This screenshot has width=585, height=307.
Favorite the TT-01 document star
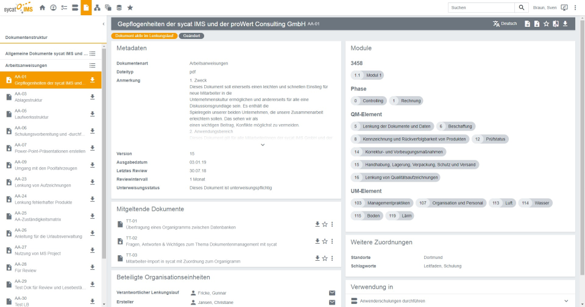[x=325, y=224]
